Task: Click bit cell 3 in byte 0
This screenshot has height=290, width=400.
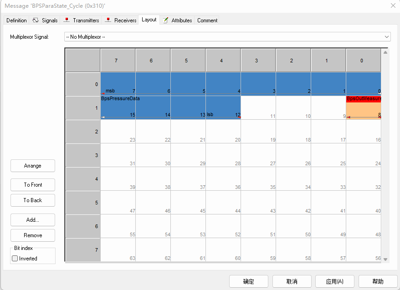Action: (258, 84)
